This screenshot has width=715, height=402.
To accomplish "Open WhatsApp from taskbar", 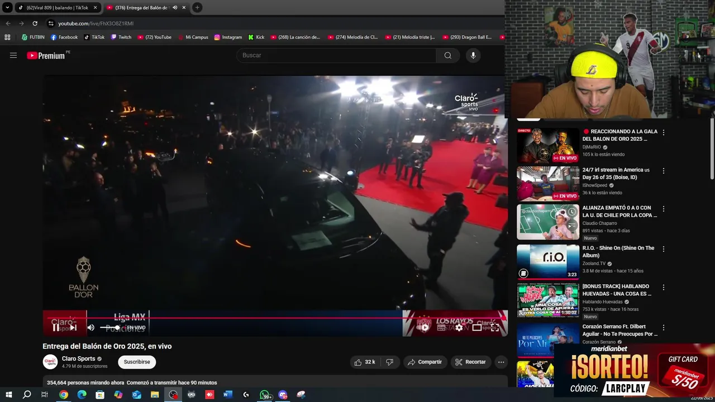I will click(x=265, y=395).
